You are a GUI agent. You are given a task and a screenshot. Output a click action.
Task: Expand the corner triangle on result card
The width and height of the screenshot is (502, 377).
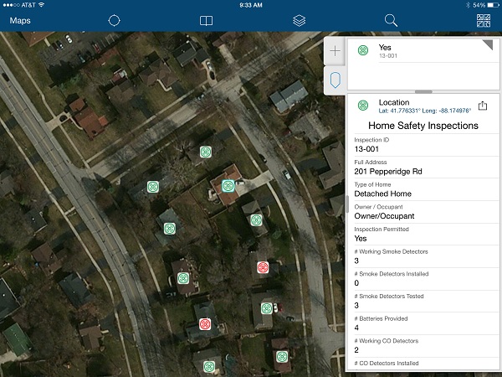[x=489, y=44]
